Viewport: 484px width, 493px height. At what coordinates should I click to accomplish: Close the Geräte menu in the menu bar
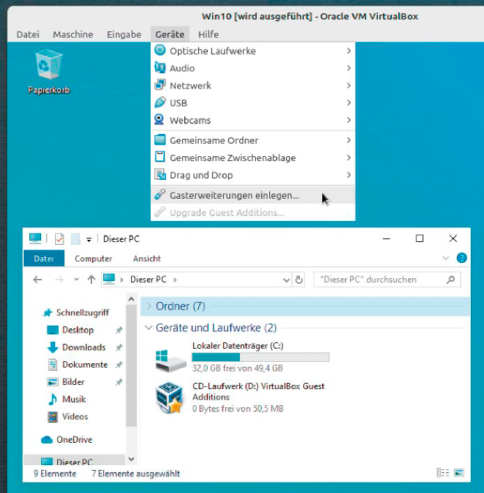(170, 34)
